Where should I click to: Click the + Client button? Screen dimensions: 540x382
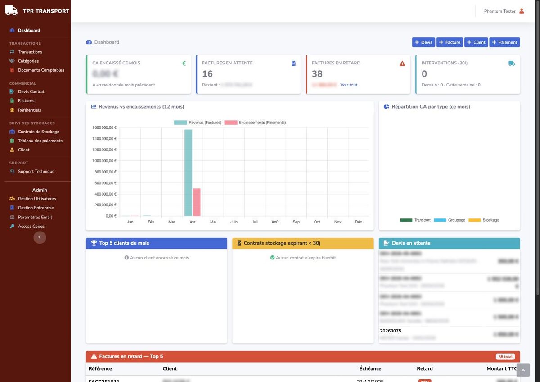tap(476, 42)
